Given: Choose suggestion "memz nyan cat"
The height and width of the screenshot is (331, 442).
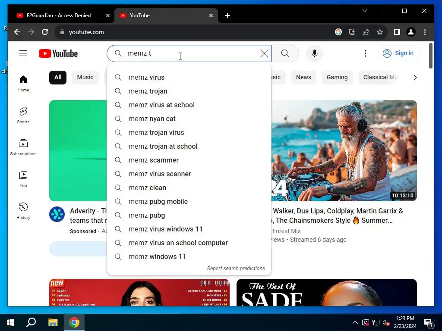Looking at the screenshot, I should click(x=189, y=119).
